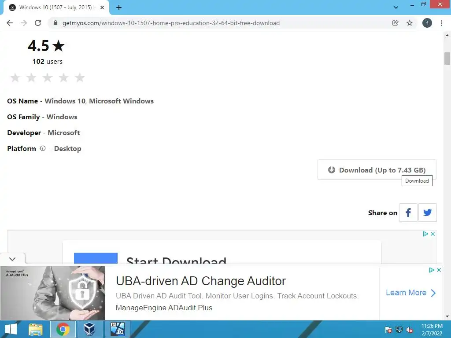Click the page scrollbar thumb
This screenshot has height=338, width=451.
tap(447, 59)
